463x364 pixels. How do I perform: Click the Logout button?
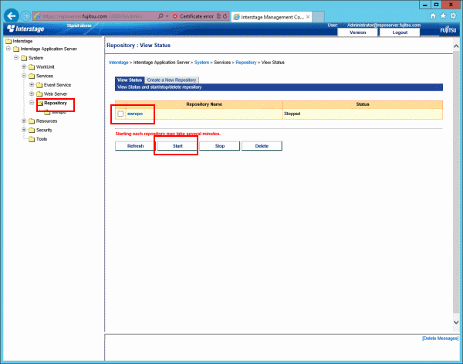(x=400, y=32)
